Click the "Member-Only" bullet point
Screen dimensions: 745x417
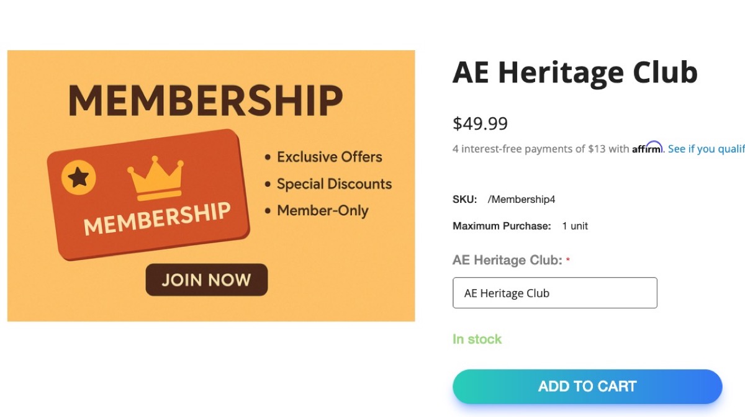point(323,210)
